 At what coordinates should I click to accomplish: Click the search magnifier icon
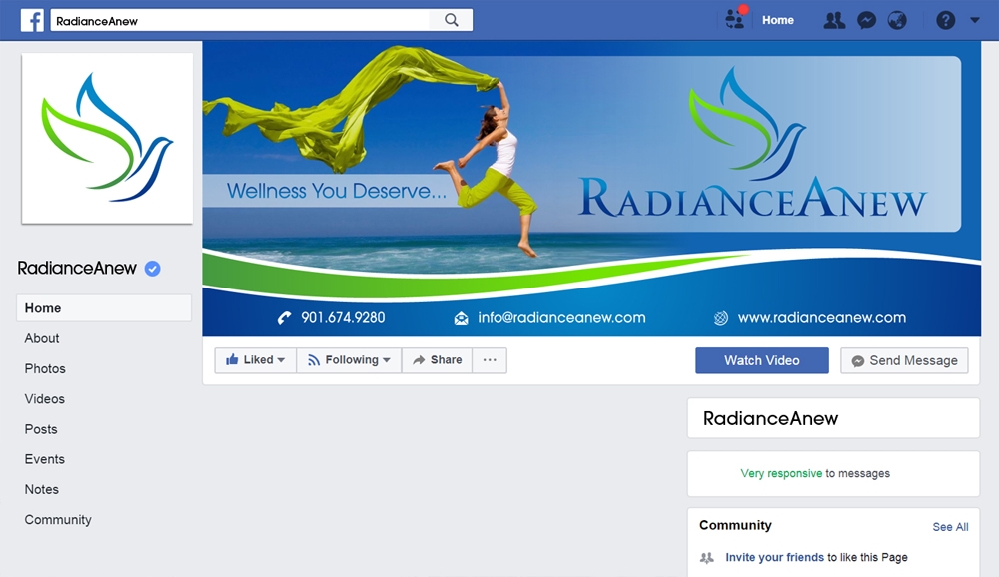(x=452, y=20)
